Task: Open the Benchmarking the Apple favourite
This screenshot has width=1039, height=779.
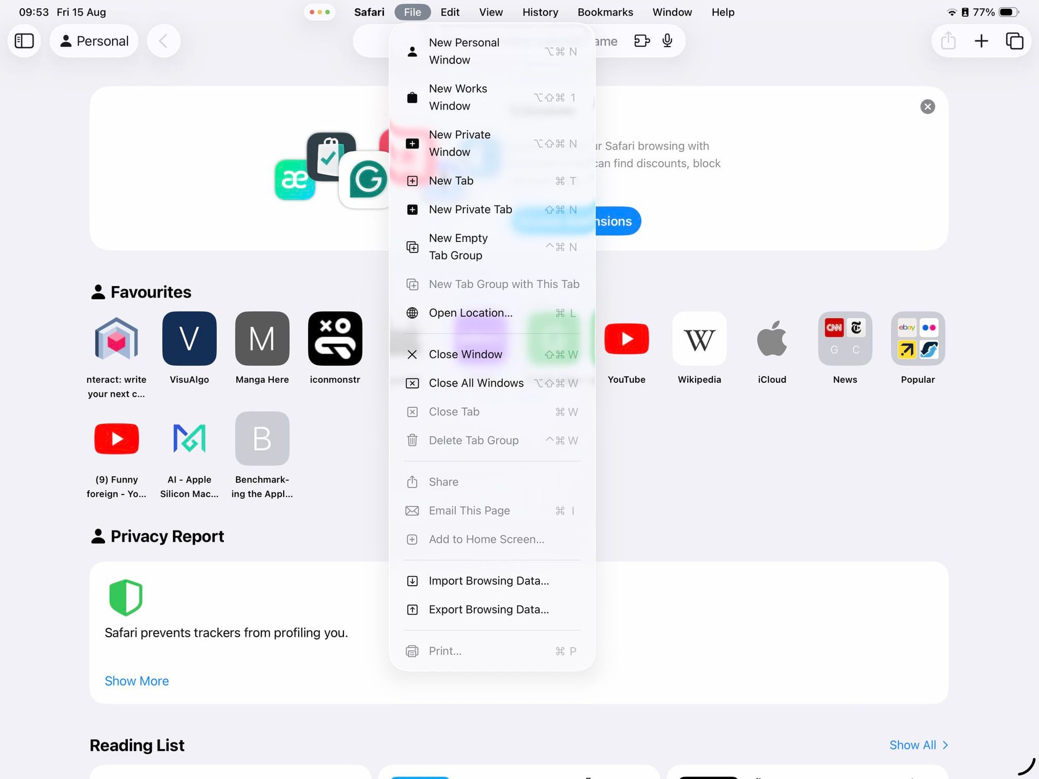Action: pos(262,439)
